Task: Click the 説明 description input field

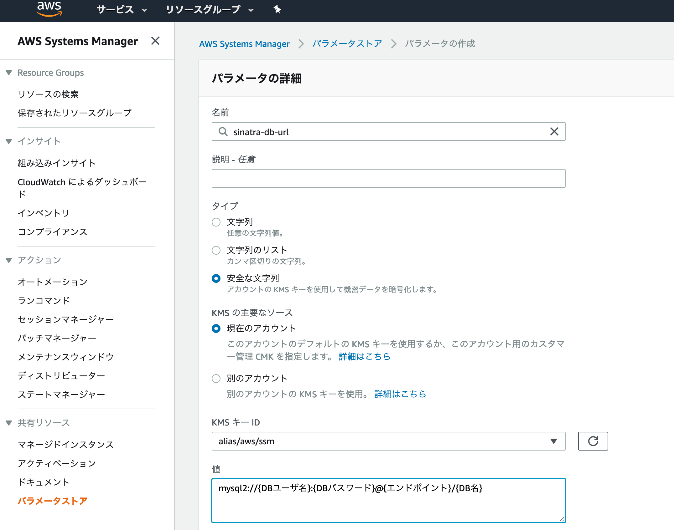Action: pyautogui.click(x=388, y=178)
